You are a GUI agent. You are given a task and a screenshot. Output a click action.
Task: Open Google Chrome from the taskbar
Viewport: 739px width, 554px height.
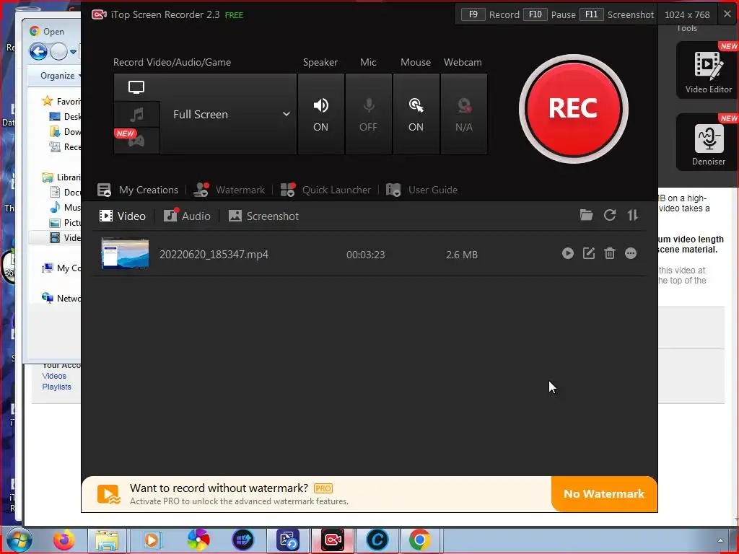pyautogui.click(x=419, y=540)
